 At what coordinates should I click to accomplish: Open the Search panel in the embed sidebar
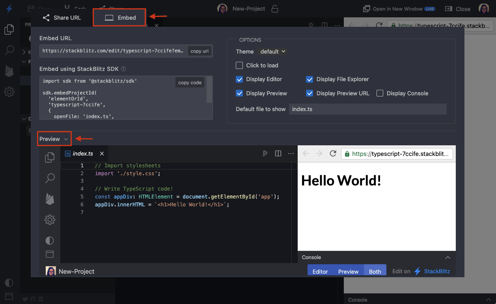click(50, 178)
